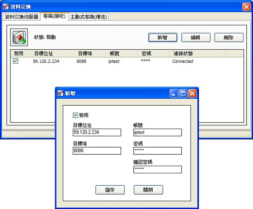Image resolution: width=253 pixels, height=209 pixels.
Task: Open the 主動式客端(傳送) tab
Action: [89, 17]
